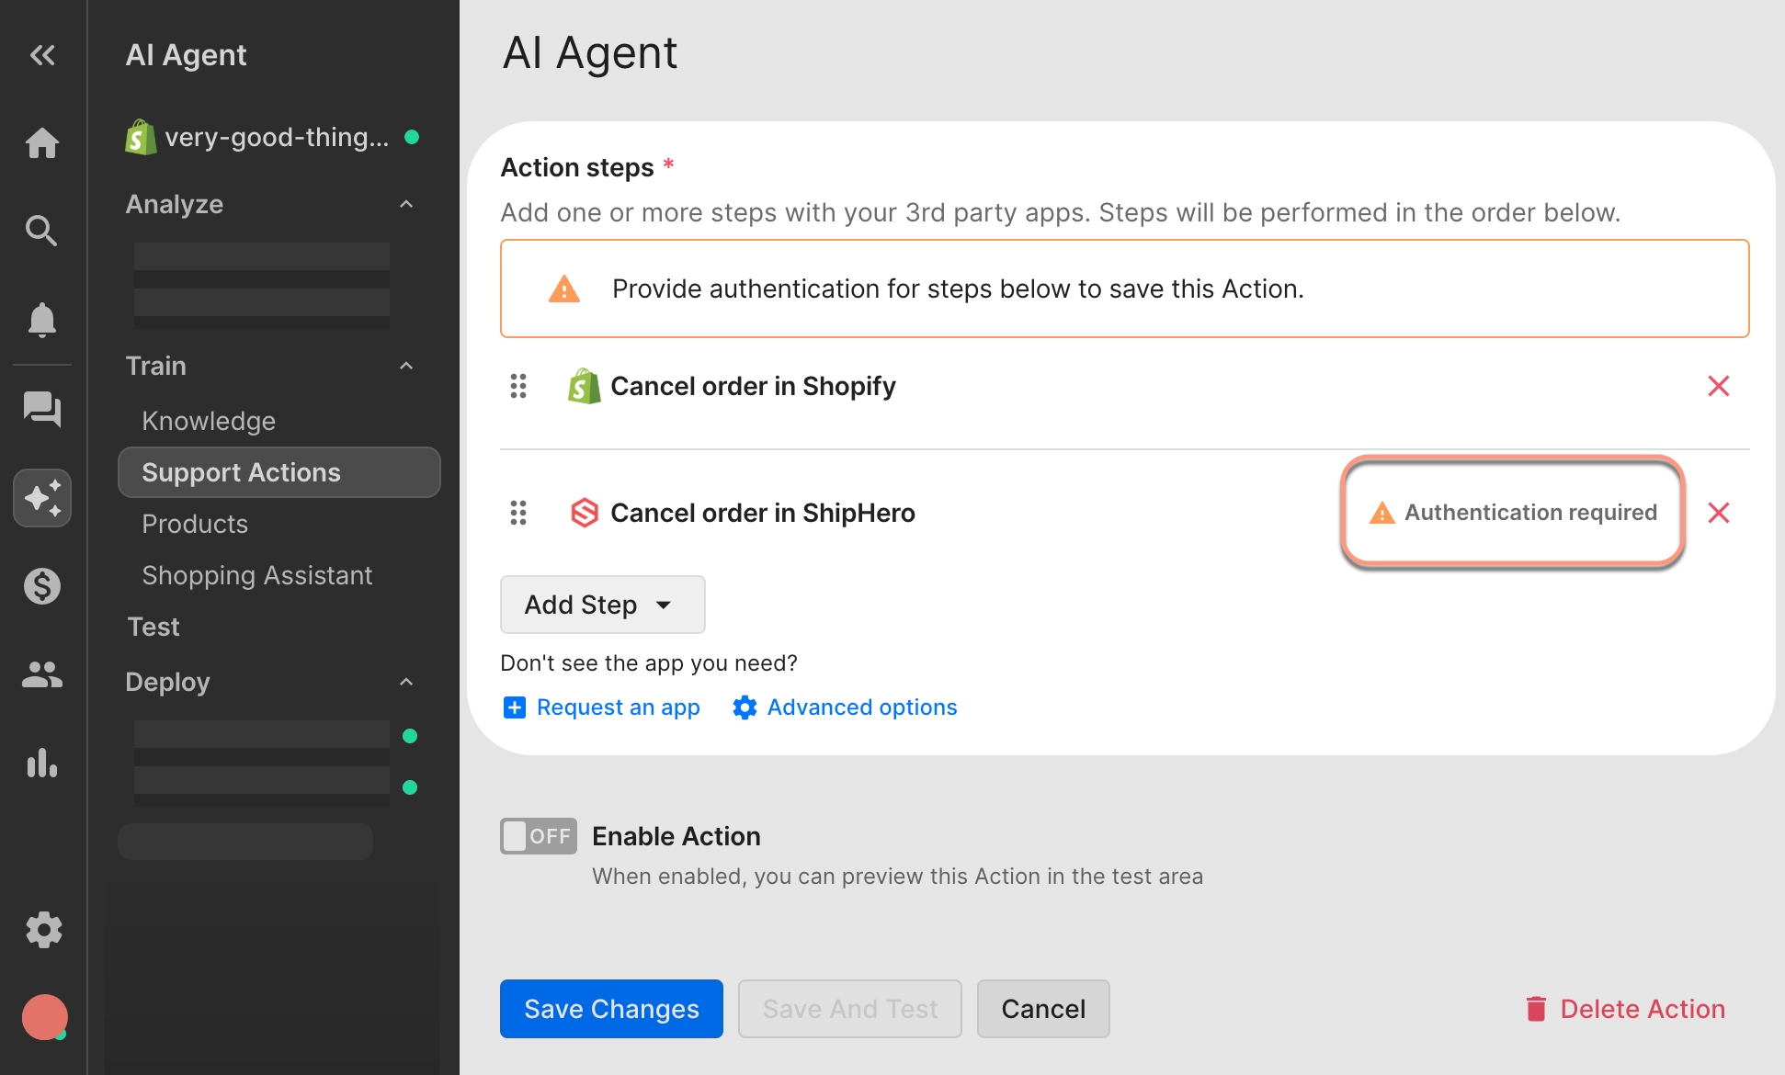This screenshot has height=1075, width=1785.
Task: Click the authentication warning banner text
Action: coord(958,289)
